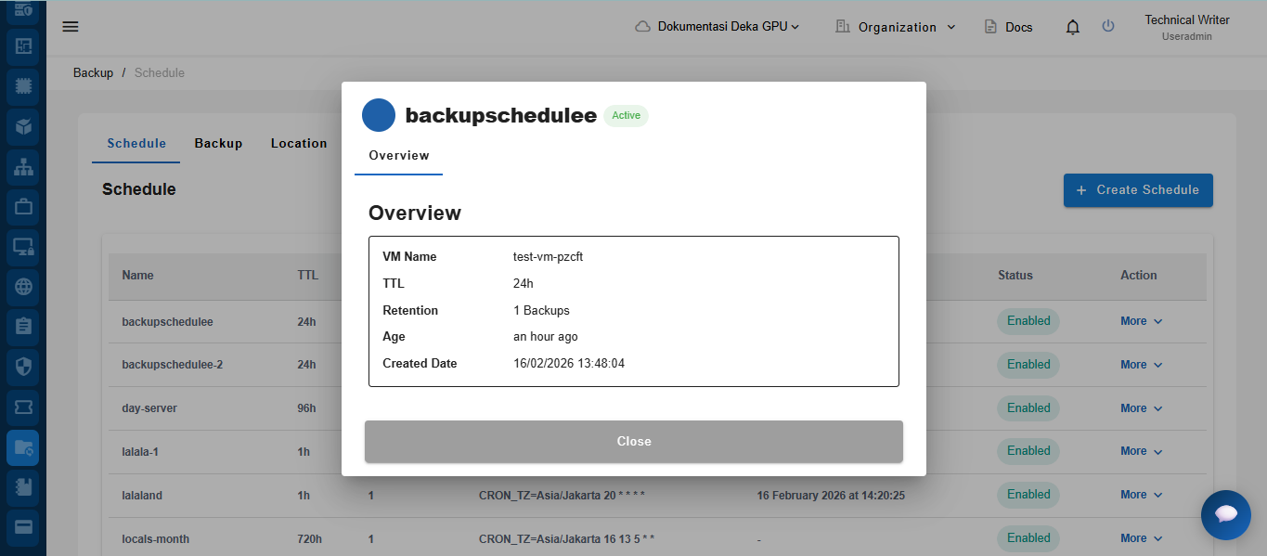The width and height of the screenshot is (1267, 556).
Task: Click the clipboard sidebar icon
Action: (23, 326)
